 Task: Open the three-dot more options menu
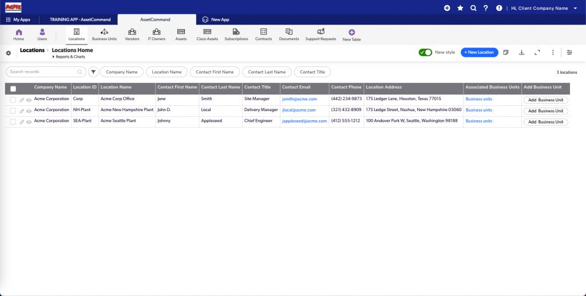[553, 52]
